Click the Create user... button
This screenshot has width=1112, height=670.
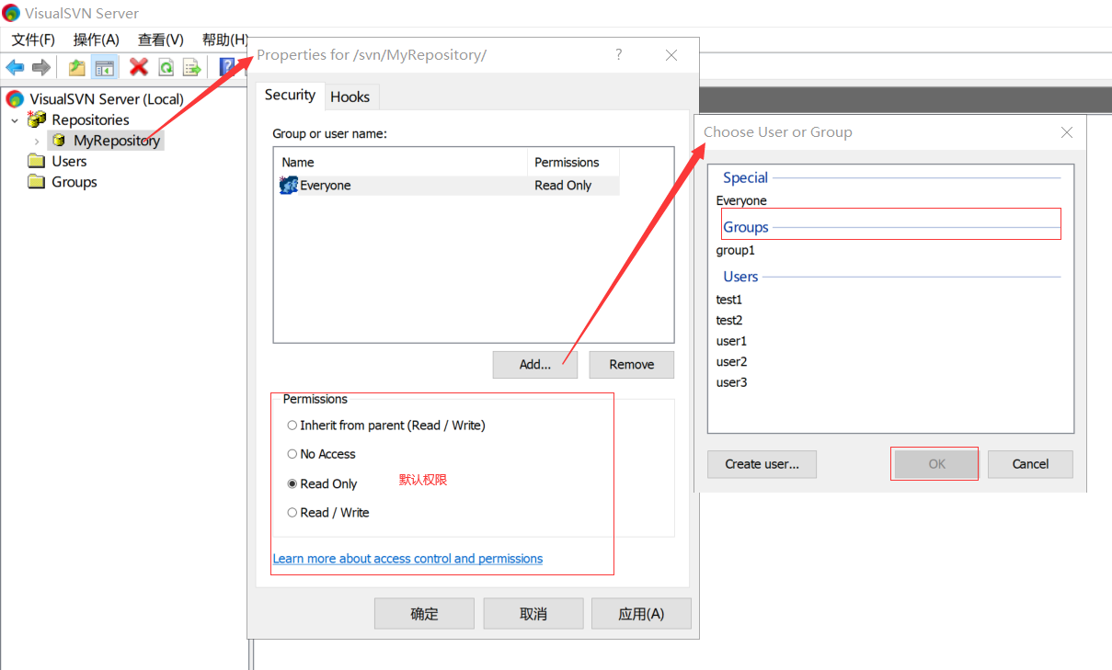(762, 464)
